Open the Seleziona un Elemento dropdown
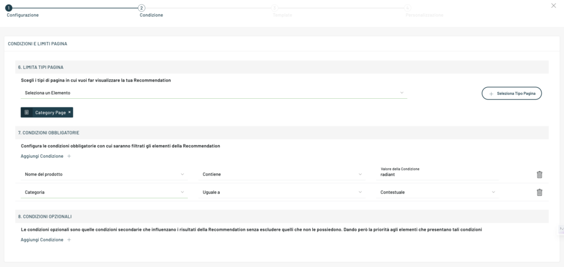 click(x=214, y=93)
